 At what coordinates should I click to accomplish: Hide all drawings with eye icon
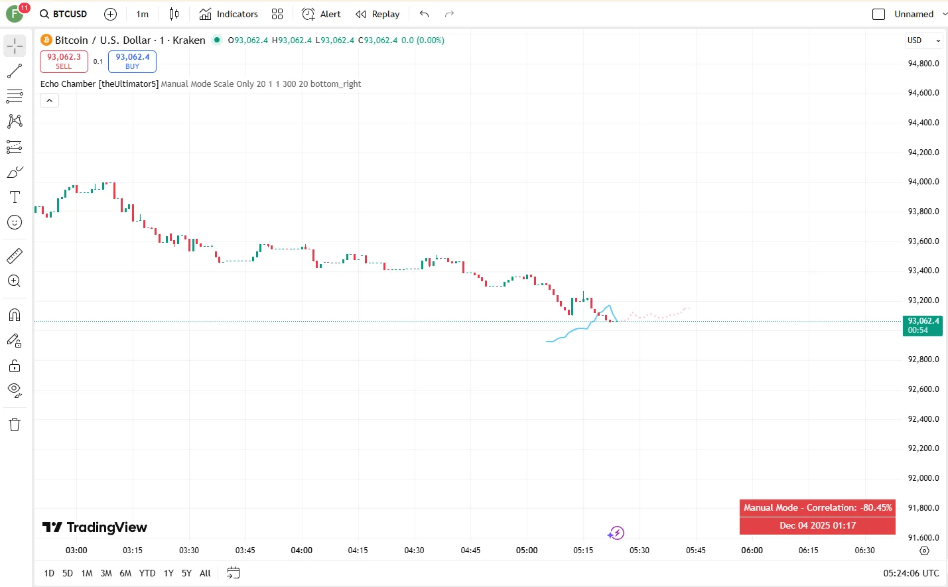15,391
